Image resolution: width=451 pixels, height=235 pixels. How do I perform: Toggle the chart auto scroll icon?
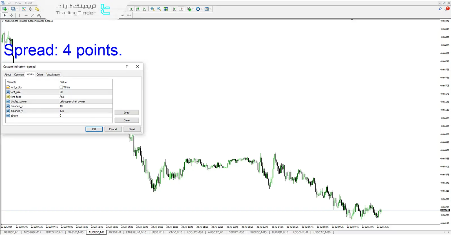[174, 9]
